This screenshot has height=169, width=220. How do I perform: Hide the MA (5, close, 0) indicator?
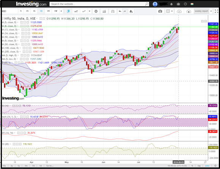pyautogui.click(x=22, y=22)
